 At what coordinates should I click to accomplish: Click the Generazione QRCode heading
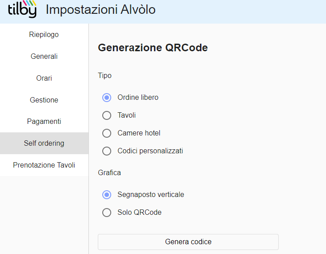[x=153, y=48]
